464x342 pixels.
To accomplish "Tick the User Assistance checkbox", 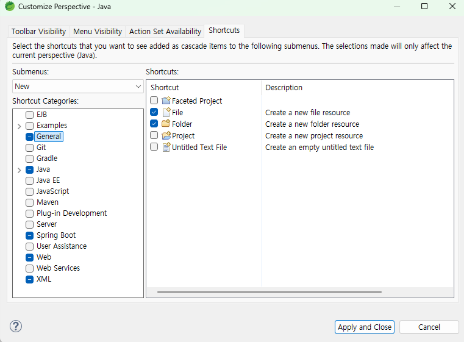I will pos(30,246).
